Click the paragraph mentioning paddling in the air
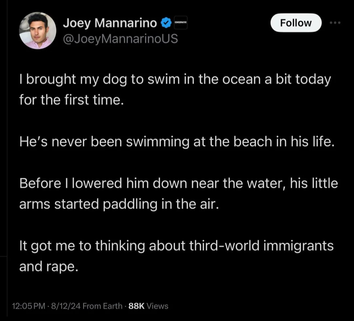The image size is (354, 321). click(x=179, y=193)
